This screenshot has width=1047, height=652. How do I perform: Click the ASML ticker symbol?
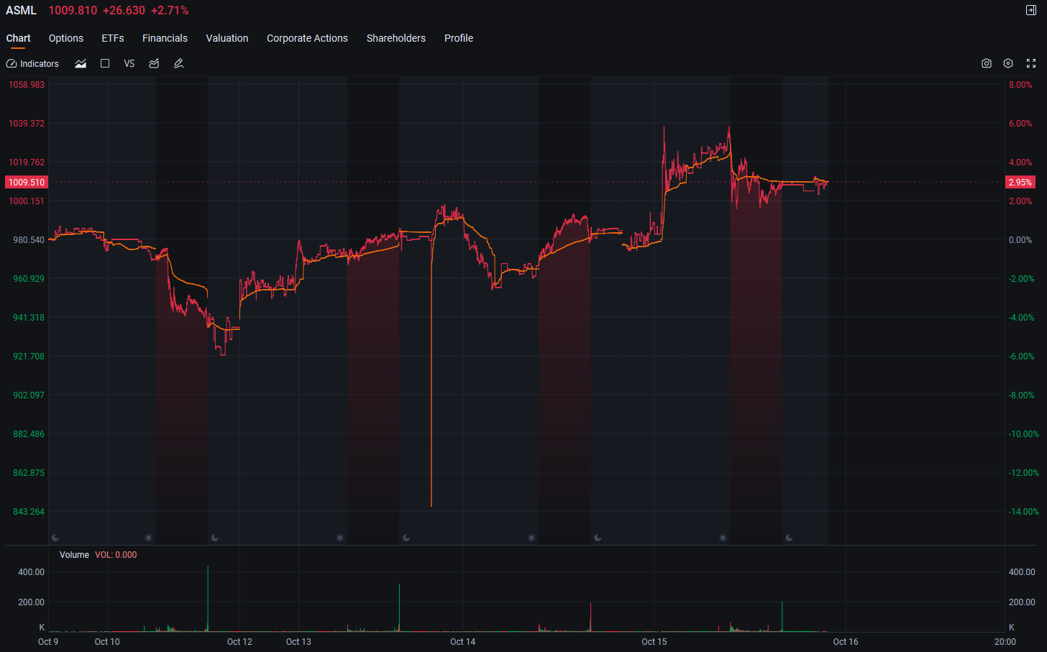(21, 10)
